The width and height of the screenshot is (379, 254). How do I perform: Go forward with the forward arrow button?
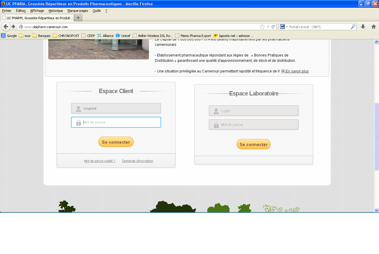point(13,27)
